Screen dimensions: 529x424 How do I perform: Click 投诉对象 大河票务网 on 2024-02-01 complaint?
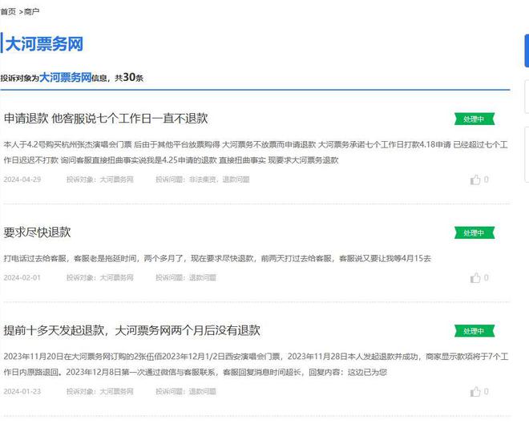100,278
